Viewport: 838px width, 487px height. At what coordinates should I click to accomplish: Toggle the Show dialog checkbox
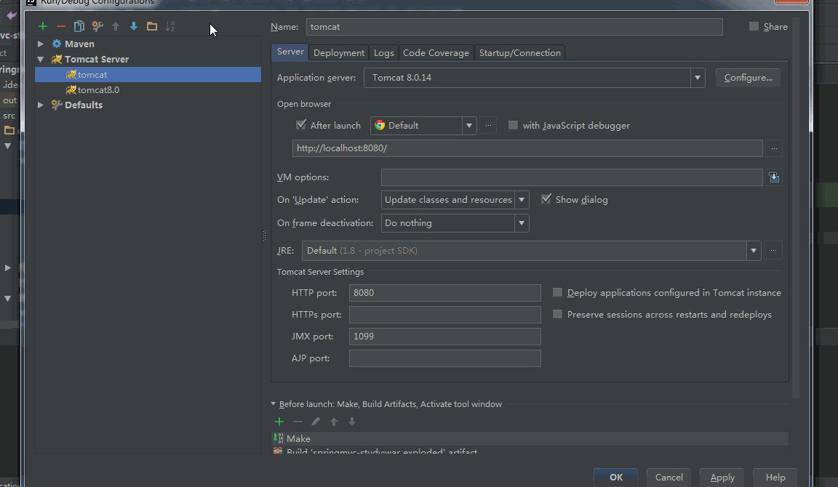(546, 199)
